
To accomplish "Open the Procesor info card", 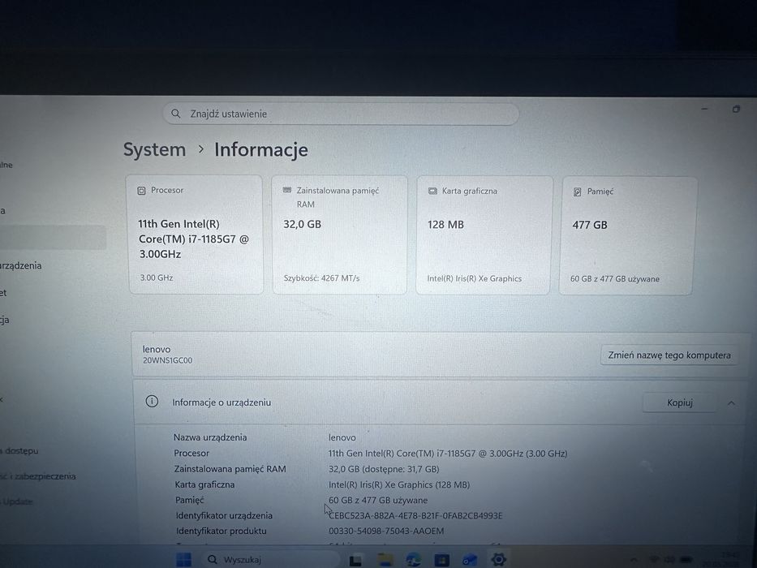I will pyautogui.click(x=196, y=235).
